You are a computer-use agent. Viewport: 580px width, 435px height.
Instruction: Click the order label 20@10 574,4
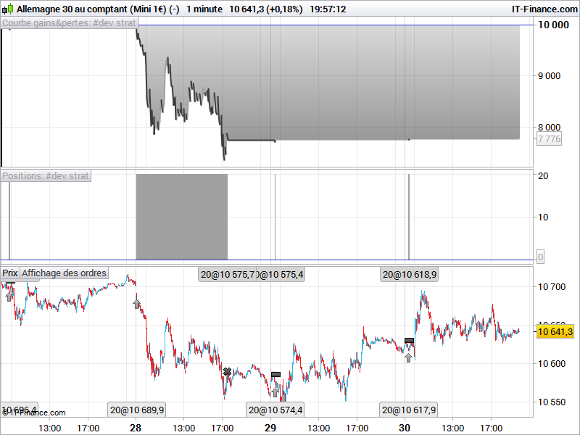coord(275,410)
